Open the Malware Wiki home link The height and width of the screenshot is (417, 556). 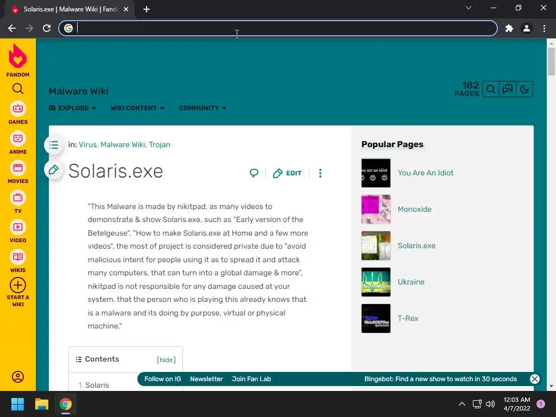coord(78,91)
